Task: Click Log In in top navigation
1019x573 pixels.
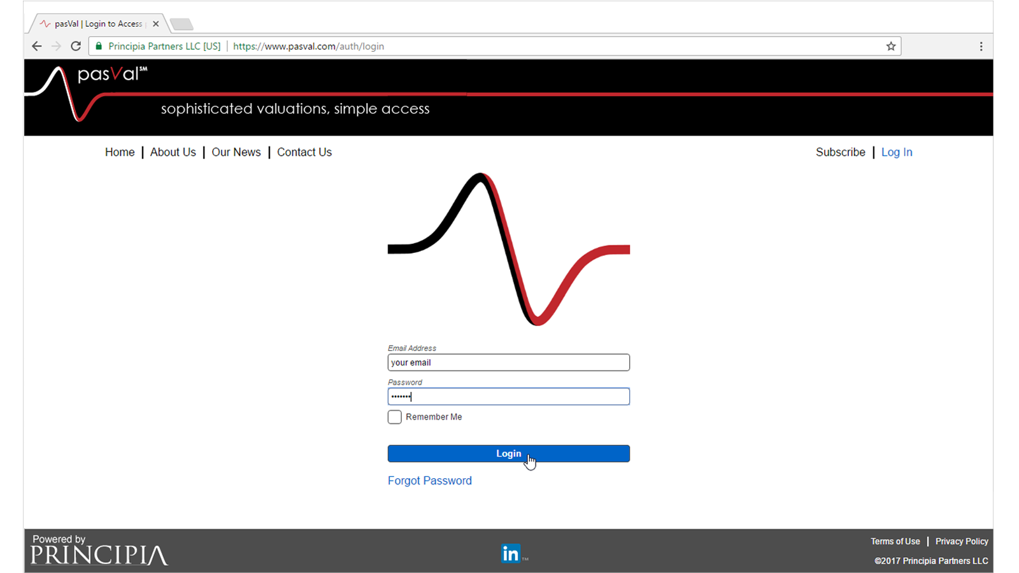Action: 897,152
